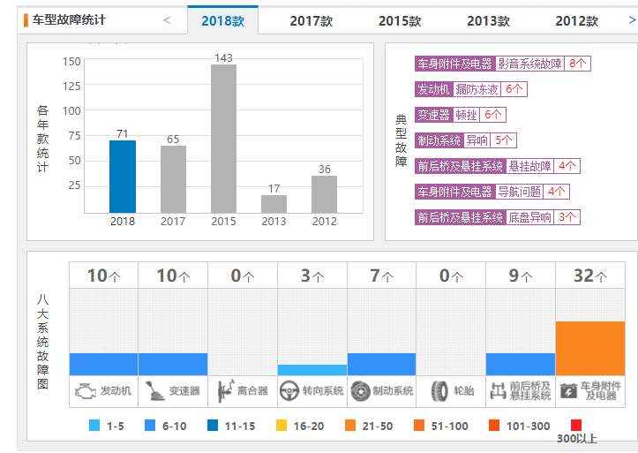Click the brake disc (制动系统) icon

click(x=361, y=391)
